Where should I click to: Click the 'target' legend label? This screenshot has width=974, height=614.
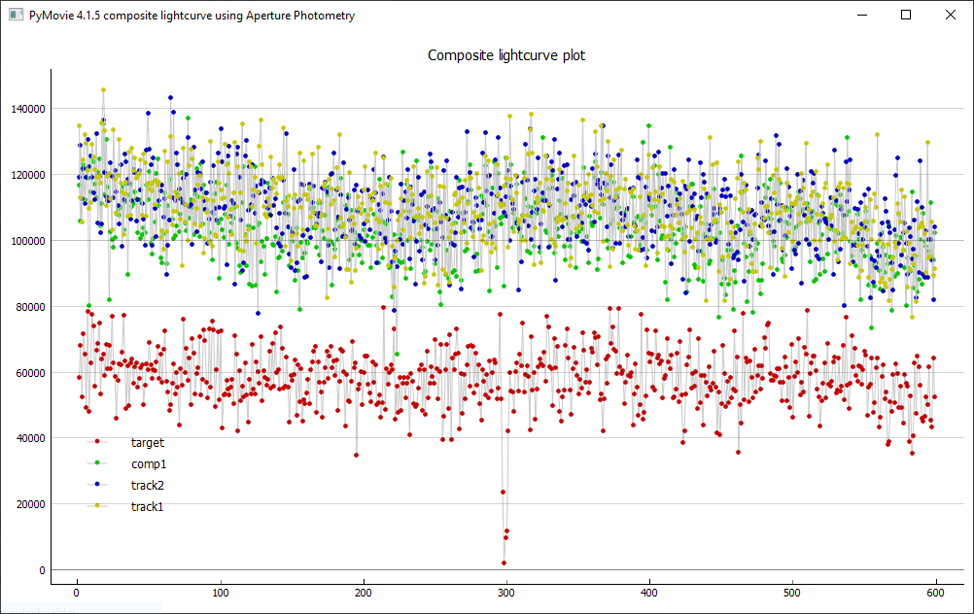click(x=147, y=443)
